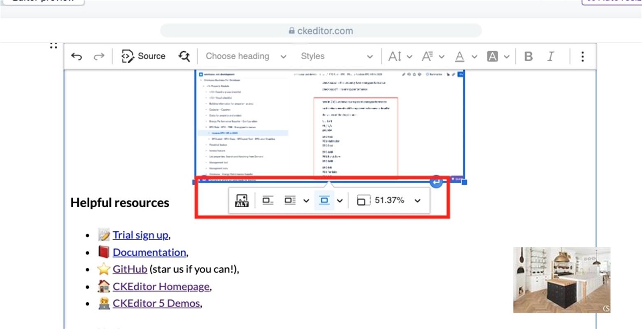Click the image resize icon in balloon toolbar
The width and height of the screenshot is (642, 329).
click(x=363, y=201)
